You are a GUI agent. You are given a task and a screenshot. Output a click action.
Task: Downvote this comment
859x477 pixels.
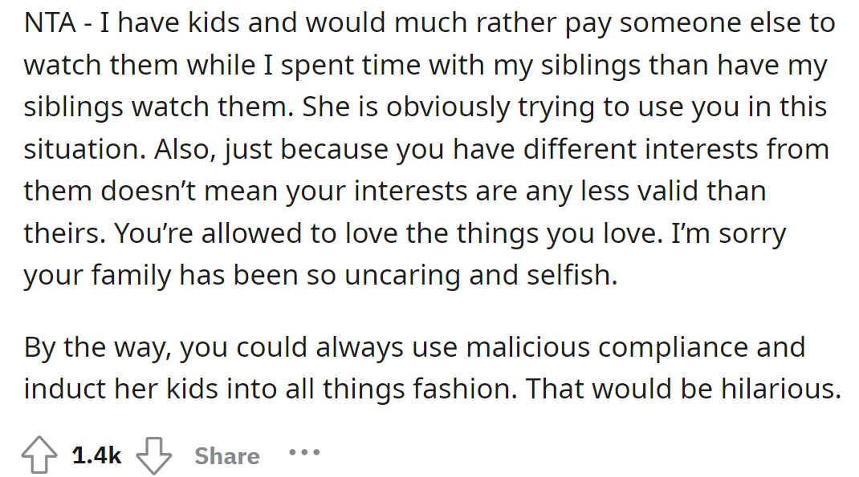pyautogui.click(x=154, y=455)
